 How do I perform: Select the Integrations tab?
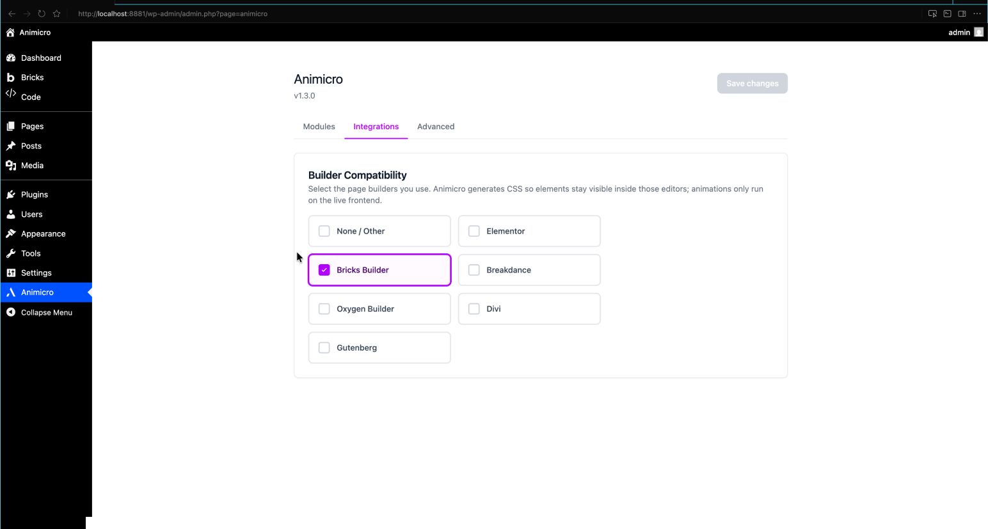[x=376, y=127]
